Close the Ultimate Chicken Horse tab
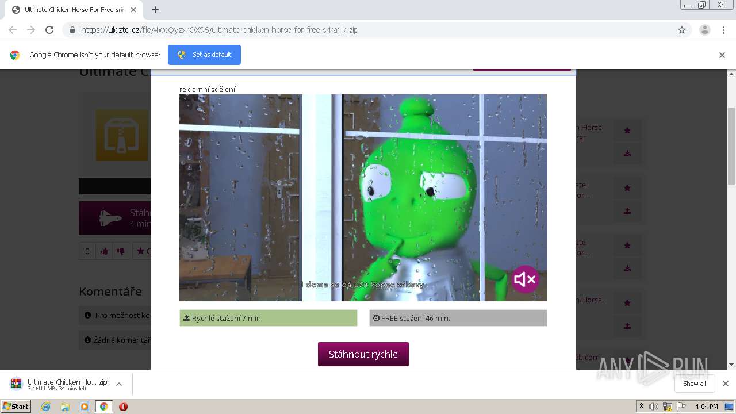 tap(133, 10)
